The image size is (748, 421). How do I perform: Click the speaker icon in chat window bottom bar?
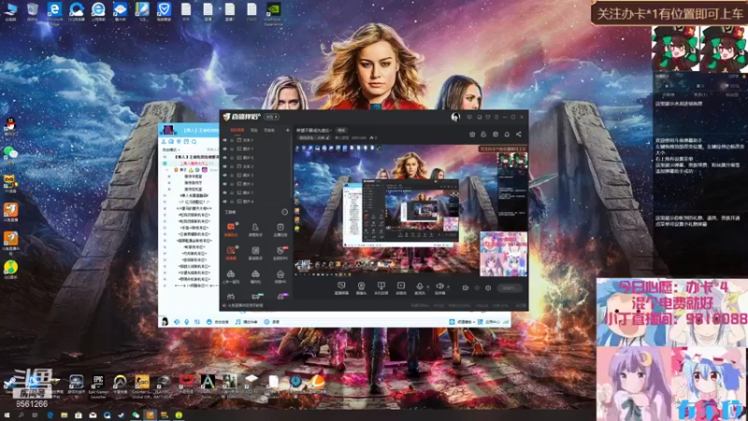tap(177, 322)
